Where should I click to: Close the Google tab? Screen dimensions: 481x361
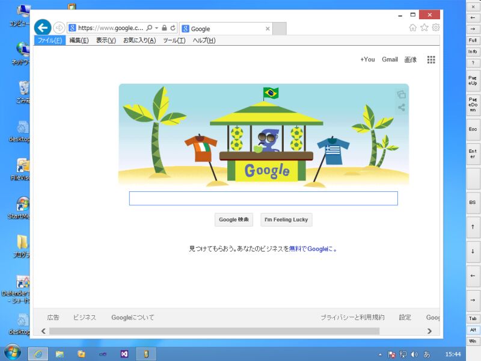pyautogui.click(x=268, y=29)
